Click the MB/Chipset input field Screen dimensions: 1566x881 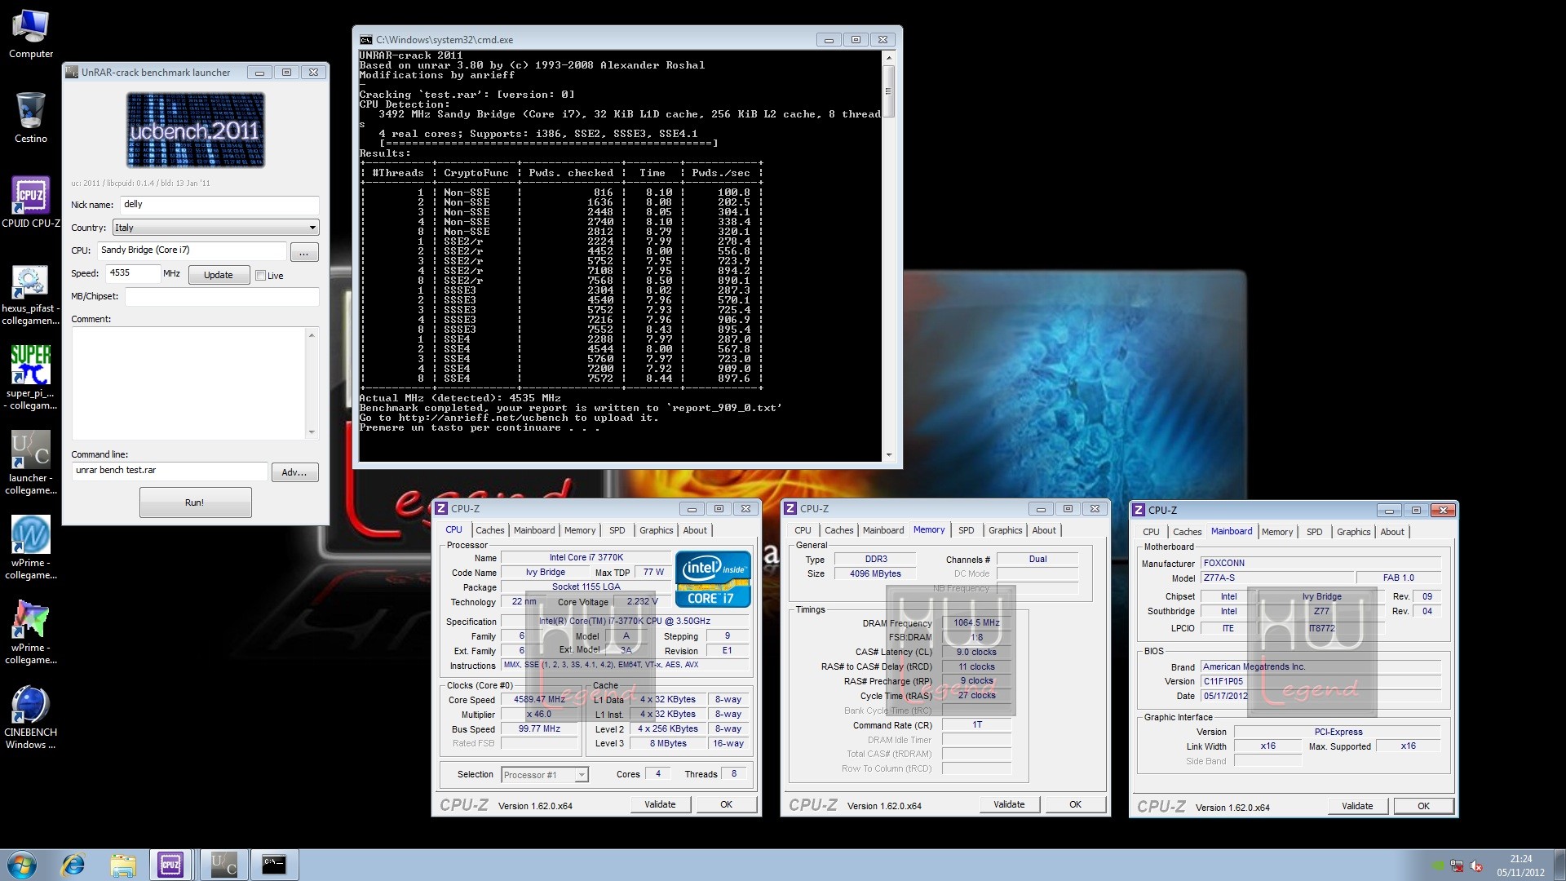coord(221,296)
